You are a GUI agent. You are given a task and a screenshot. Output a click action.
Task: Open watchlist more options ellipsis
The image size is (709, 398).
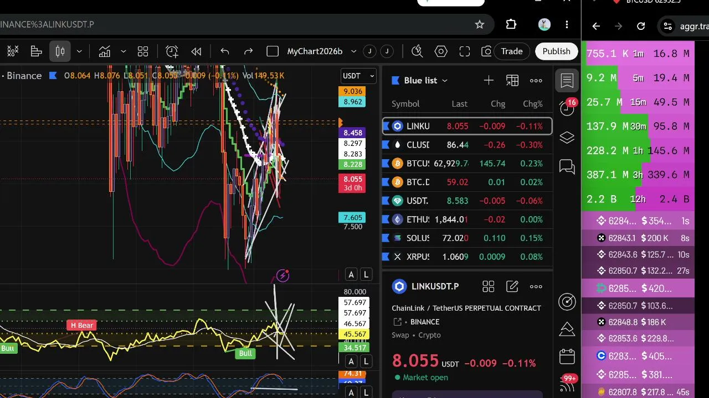point(536,81)
